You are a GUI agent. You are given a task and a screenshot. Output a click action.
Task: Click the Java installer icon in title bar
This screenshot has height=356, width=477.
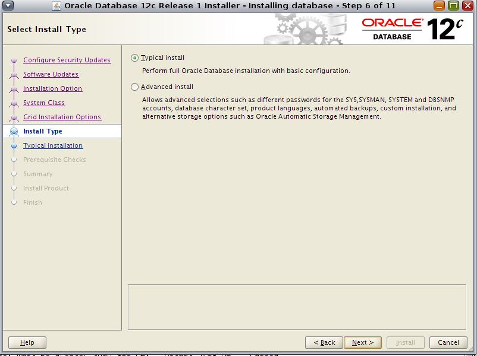(57, 6)
